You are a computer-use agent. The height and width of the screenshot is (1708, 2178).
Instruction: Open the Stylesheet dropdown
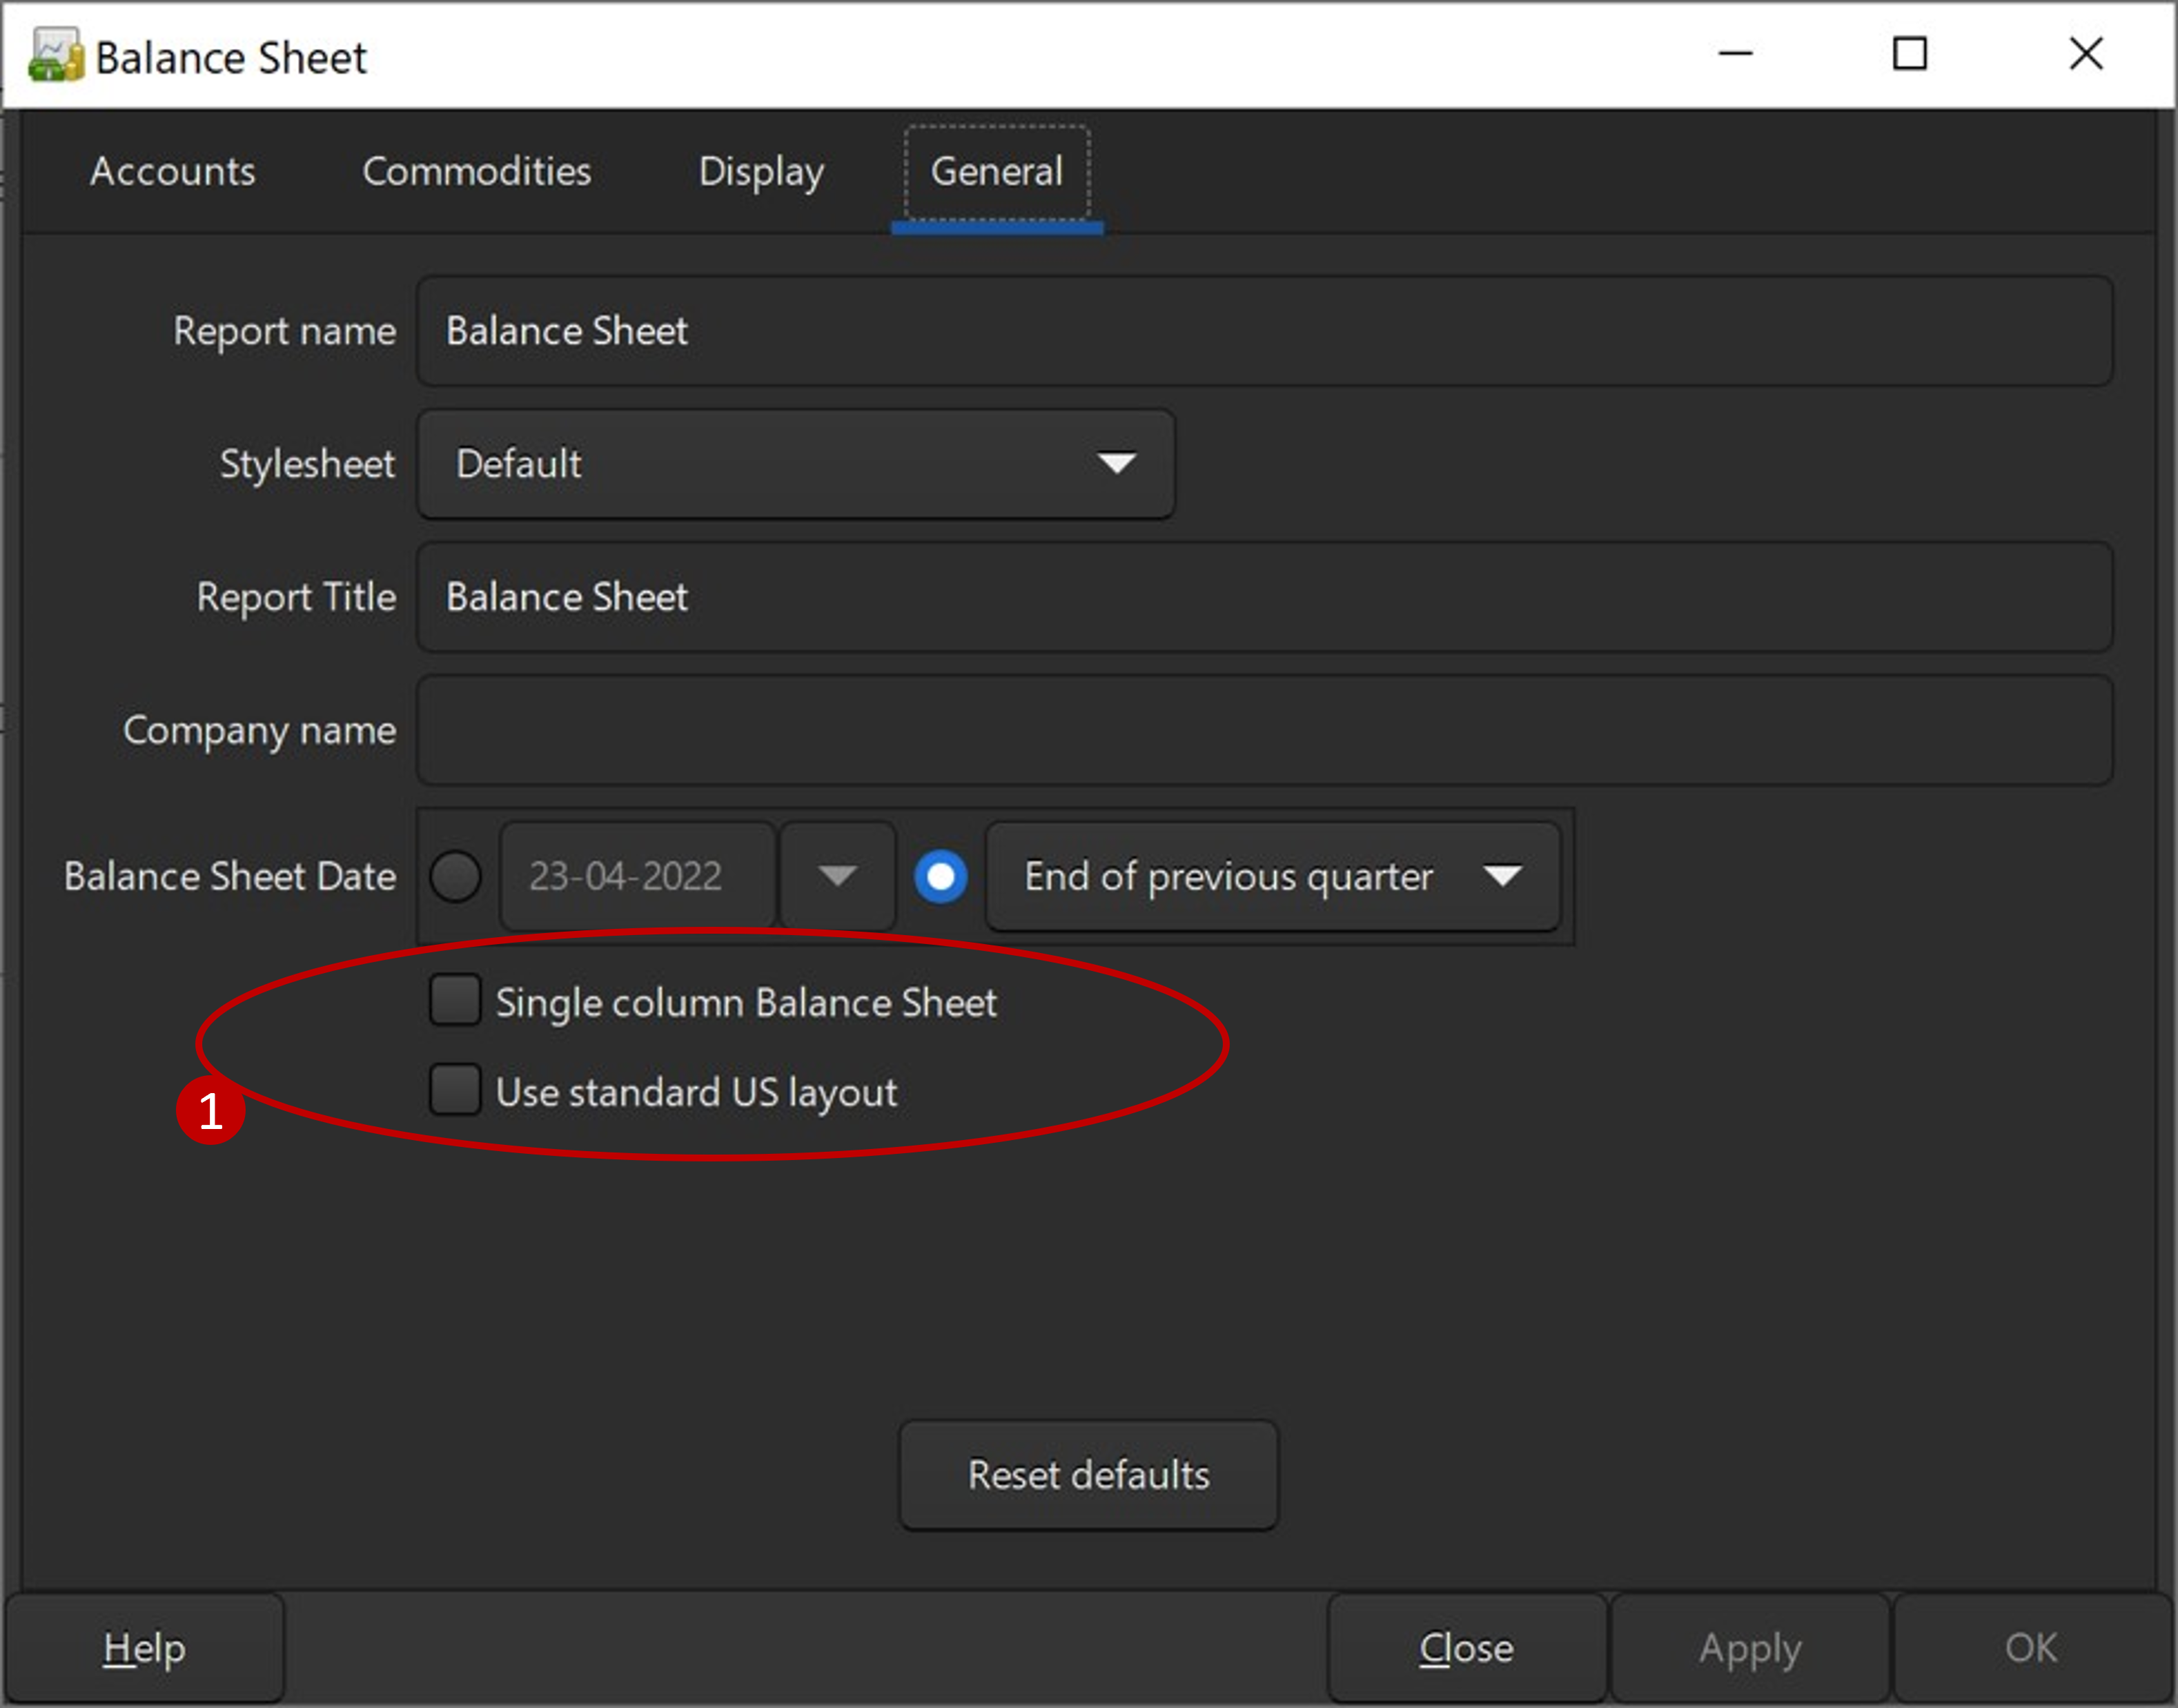click(x=795, y=464)
